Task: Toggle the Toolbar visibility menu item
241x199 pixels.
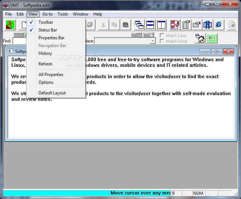Action: click(x=56, y=22)
